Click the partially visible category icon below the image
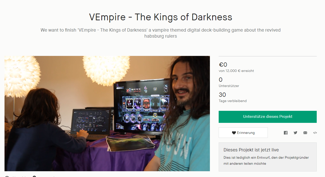This screenshot has height=177, width=325. [x=7, y=176]
